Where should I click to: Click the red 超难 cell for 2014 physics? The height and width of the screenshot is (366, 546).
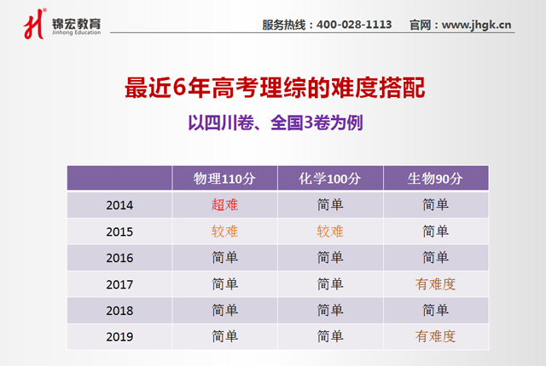point(224,205)
